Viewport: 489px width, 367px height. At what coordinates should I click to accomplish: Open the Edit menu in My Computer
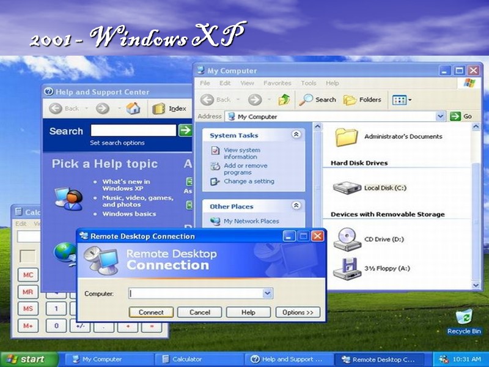[225, 83]
